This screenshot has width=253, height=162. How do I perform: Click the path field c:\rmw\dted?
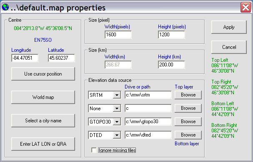point(148,135)
